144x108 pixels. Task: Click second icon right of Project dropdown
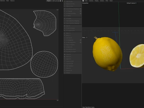[x=58, y=1]
